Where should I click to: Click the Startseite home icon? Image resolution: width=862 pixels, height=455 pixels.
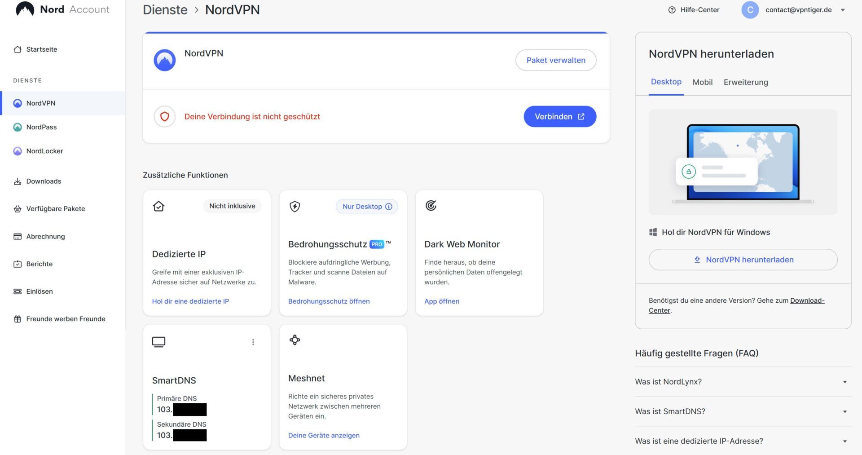(18, 49)
